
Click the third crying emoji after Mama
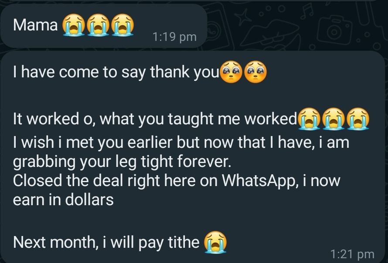123,25
